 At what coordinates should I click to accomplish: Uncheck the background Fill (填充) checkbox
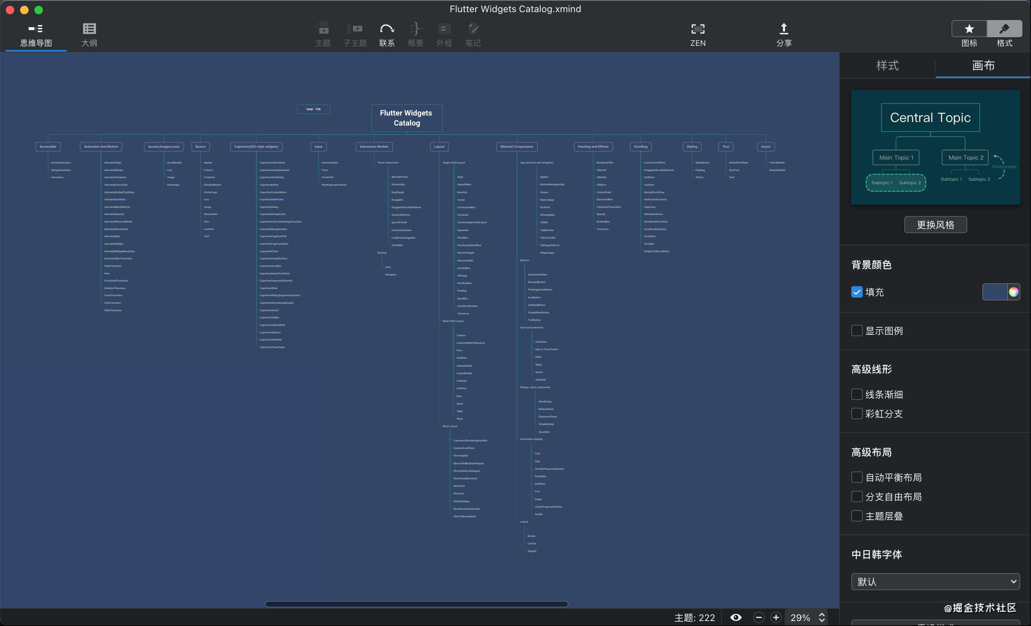click(x=857, y=292)
